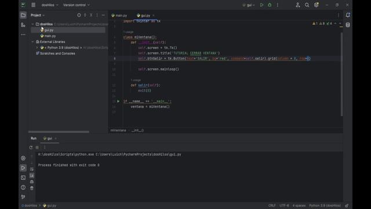Open the Code With Me user icon
Screen dimensions: 371x209
[297, 5]
